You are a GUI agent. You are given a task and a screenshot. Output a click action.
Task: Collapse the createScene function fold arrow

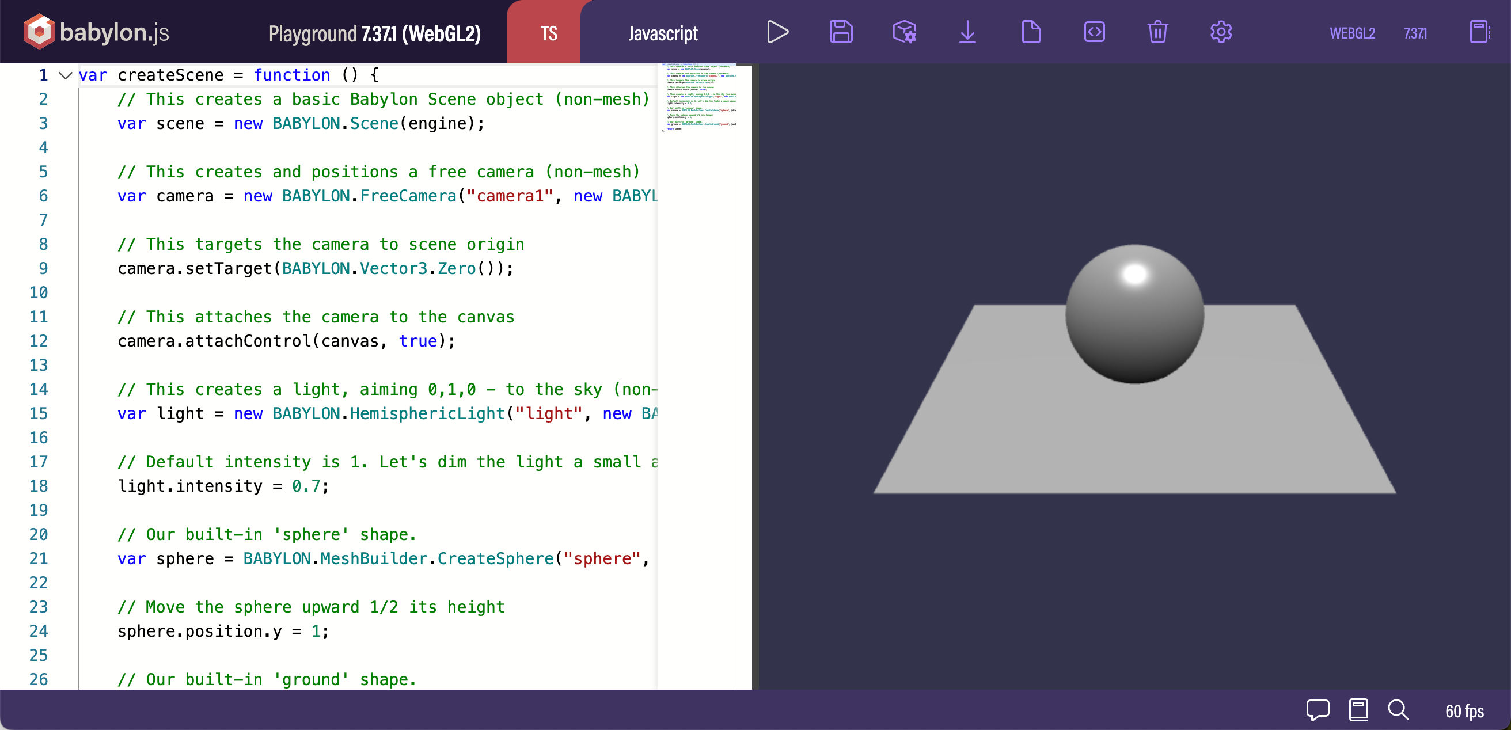(x=66, y=75)
